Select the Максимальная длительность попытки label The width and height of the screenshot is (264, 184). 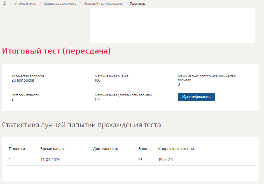point(123,95)
